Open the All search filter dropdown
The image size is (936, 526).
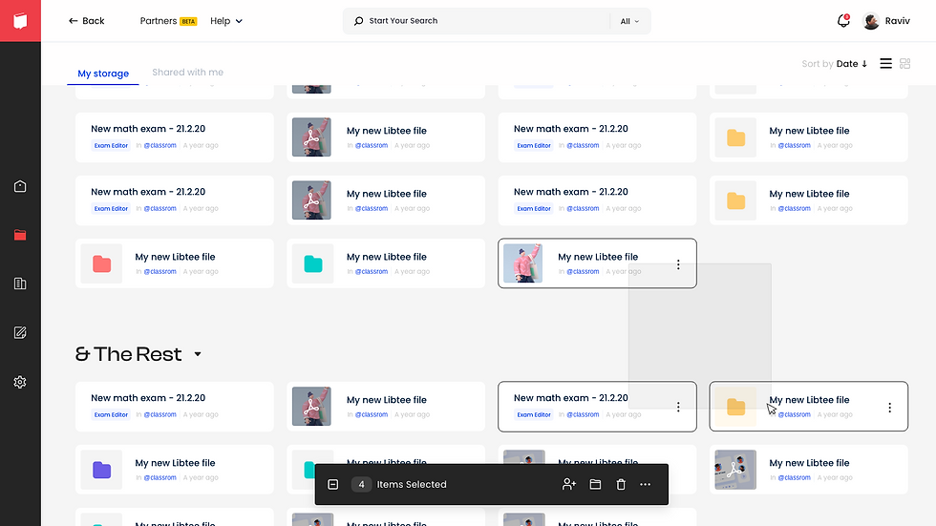(629, 21)
